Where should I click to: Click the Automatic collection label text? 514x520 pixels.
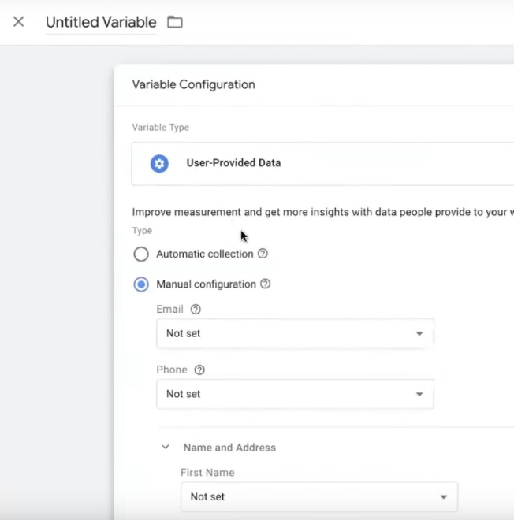click(x=205, y=254)
